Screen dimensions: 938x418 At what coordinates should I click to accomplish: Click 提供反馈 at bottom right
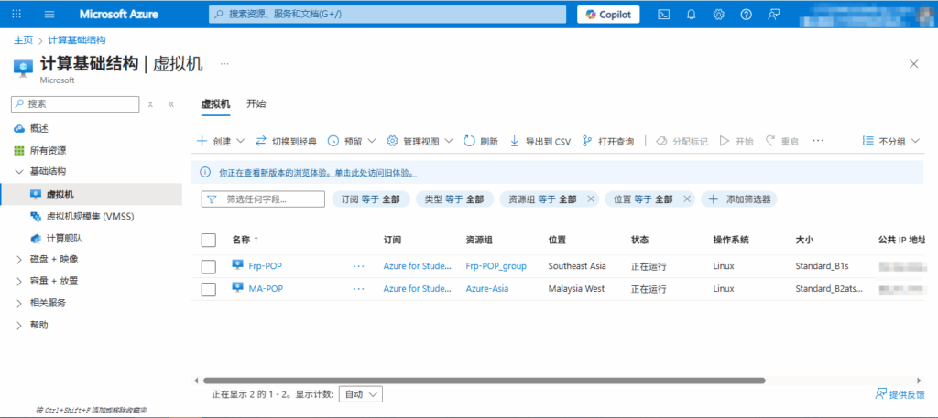click(900, 394)
